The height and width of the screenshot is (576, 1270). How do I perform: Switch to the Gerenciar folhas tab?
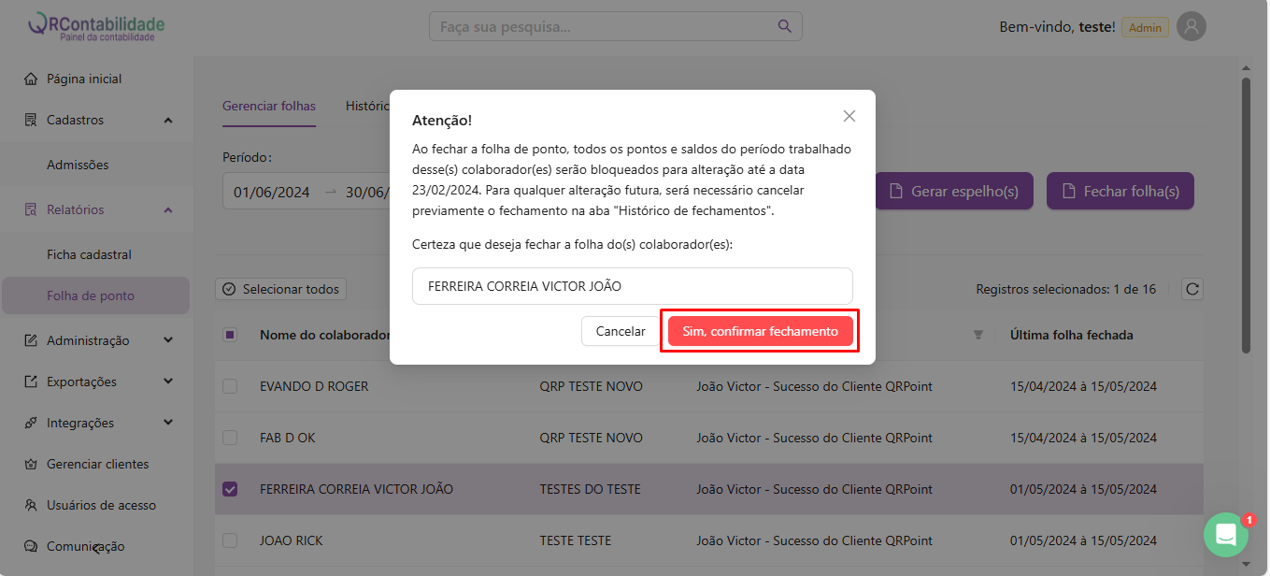pyautogui.click(x=269, y=106)
